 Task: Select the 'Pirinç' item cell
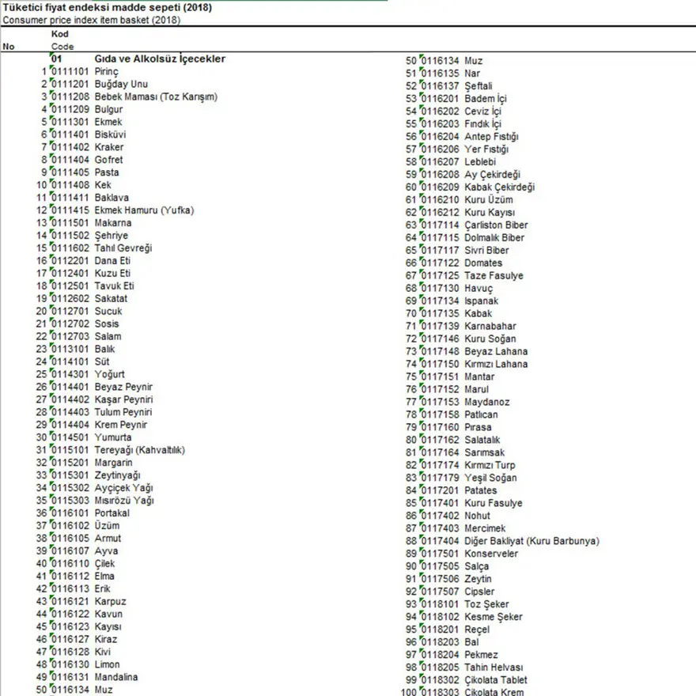click(106, 72)
